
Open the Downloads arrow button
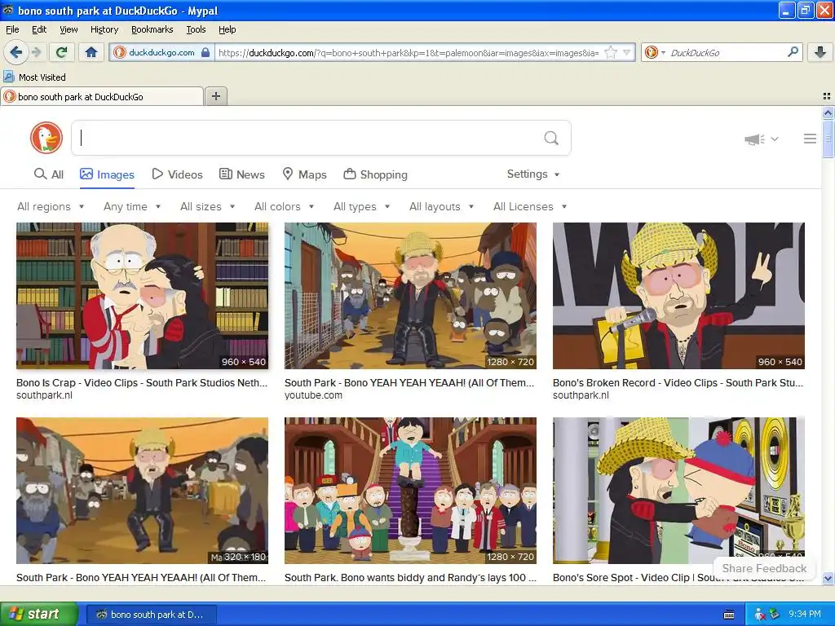click(x=820, y=52)
